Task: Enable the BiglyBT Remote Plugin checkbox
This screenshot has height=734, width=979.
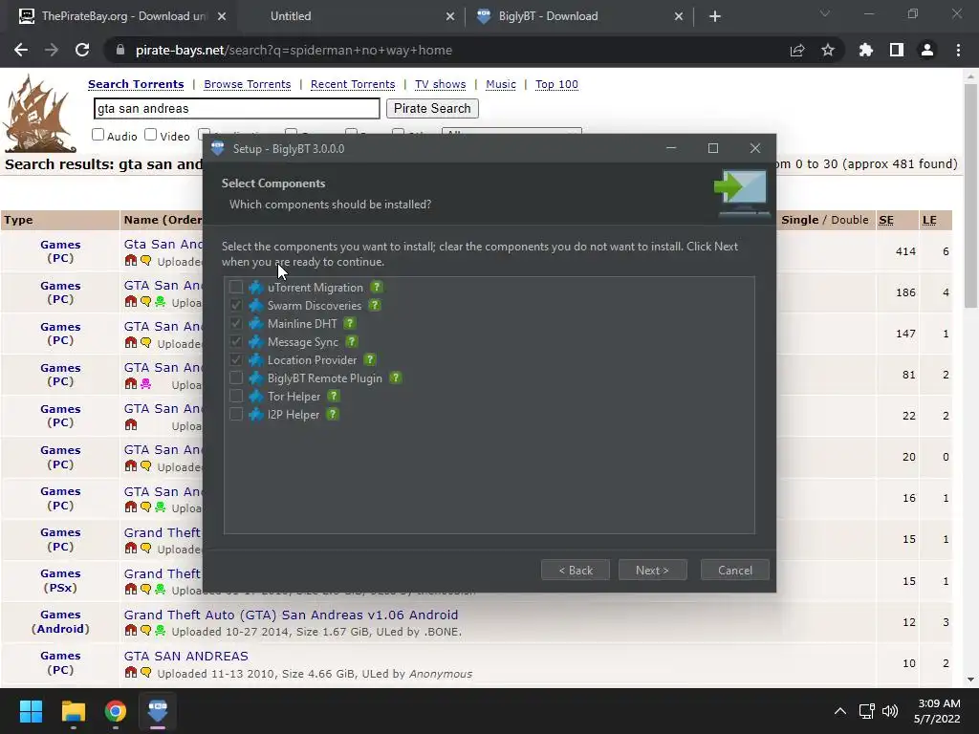Action: [236, 378]
